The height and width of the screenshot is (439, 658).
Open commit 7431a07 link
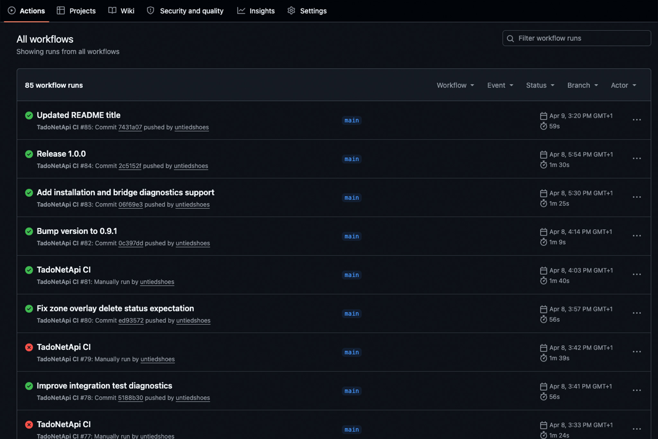130,127
